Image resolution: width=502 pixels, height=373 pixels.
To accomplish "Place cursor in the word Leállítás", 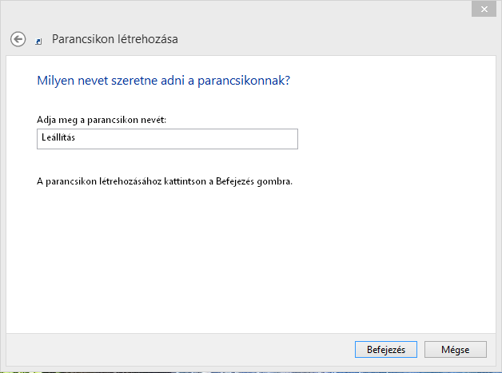I will click(x=58, y=137).
